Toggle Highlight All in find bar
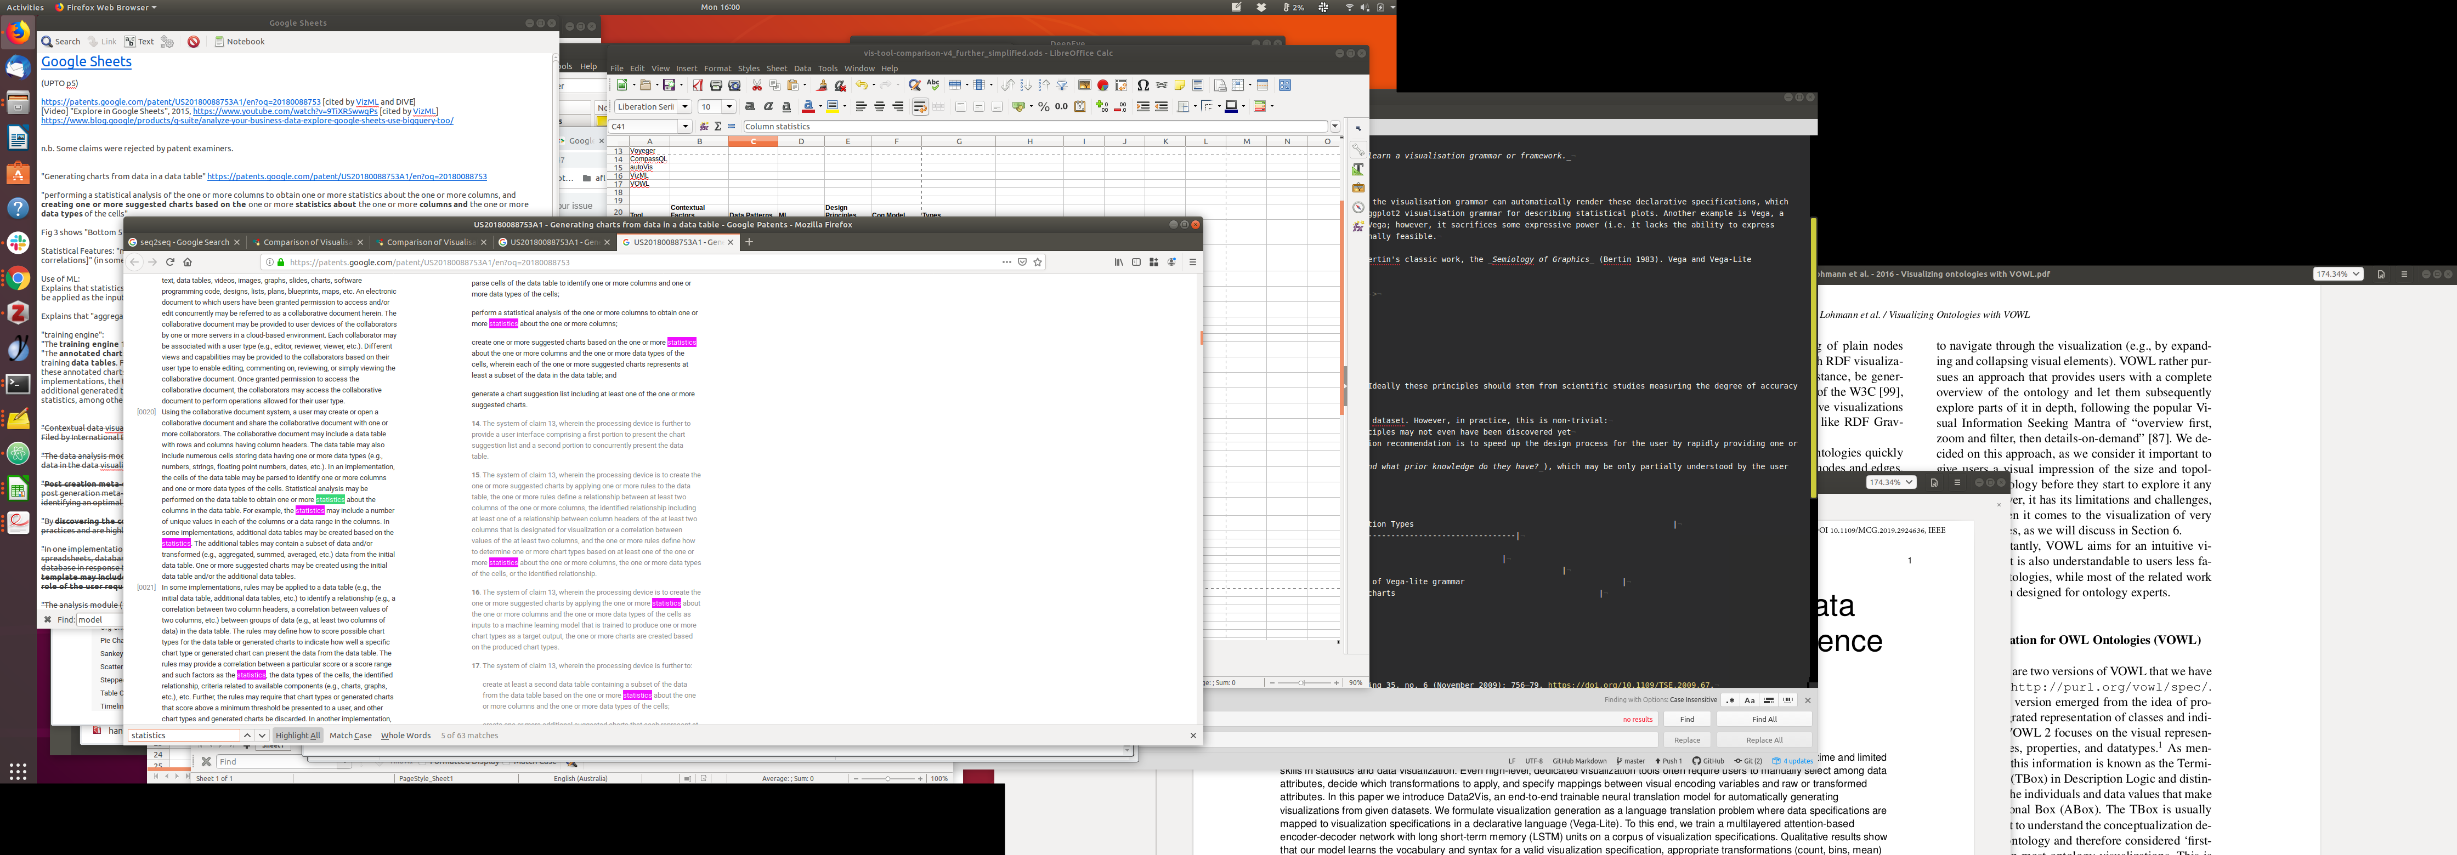 coord(298,736)
